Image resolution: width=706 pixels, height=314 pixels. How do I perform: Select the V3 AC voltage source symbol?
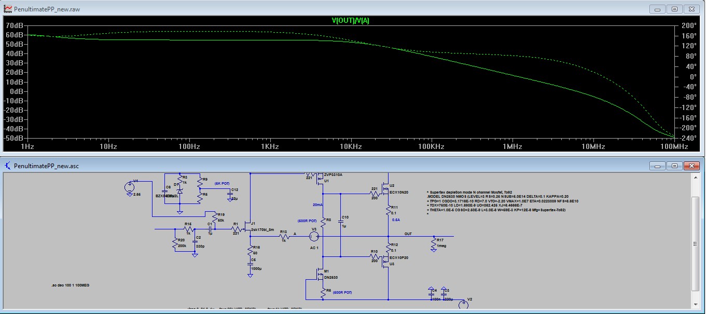(x=314, y=236)
